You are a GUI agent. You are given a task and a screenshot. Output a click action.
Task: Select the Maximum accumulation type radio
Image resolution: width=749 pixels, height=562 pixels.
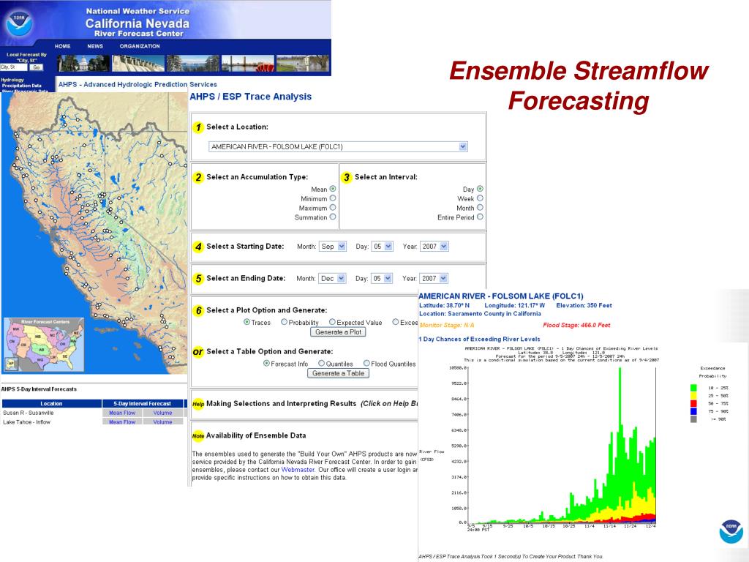tap(333, 207)
